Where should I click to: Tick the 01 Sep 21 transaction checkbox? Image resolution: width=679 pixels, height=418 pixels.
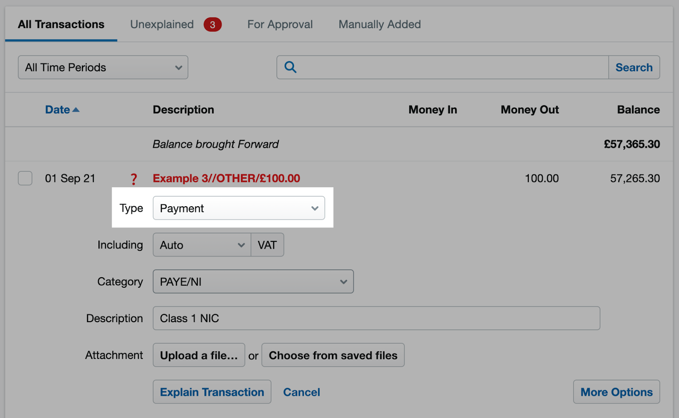(x=25, y=178)
